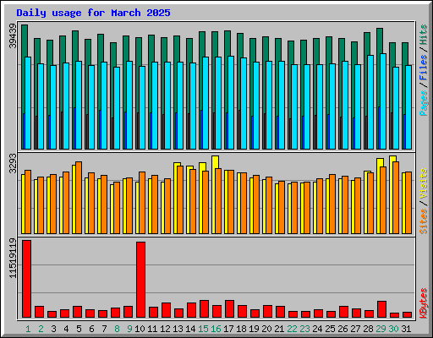Click day 1 on the date axis
The image size is (433, 338).
(28, 329)
